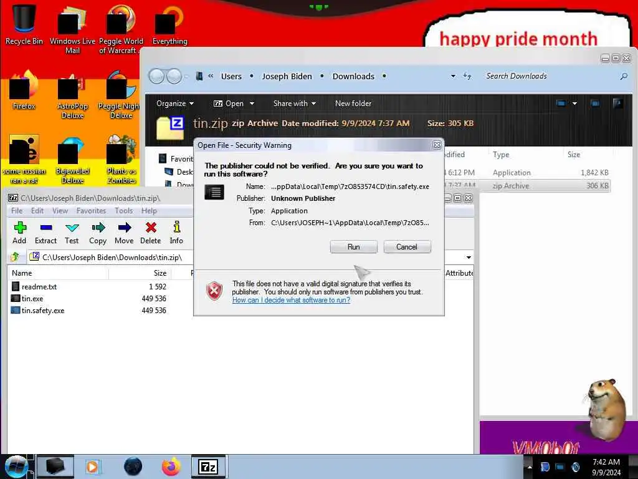This screenshot has width=638, height=479.
Task: Click the Delete tool in 7-Zip
Action: click(x=151, y=233)
